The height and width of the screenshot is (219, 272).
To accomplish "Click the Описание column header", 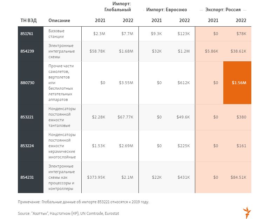I will [59, 20].
